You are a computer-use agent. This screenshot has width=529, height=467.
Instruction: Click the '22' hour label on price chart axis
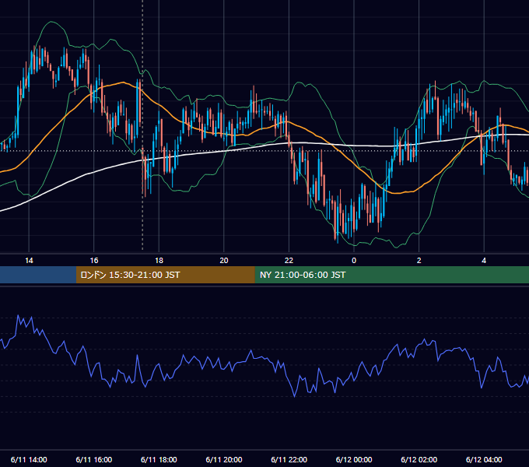point(289,261)
